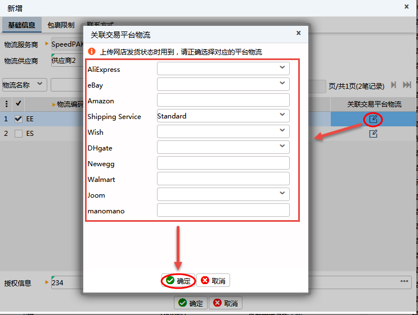Toggle the select-all header checkbox
This screenshot has width=418, height=315.
coord(19,104)
